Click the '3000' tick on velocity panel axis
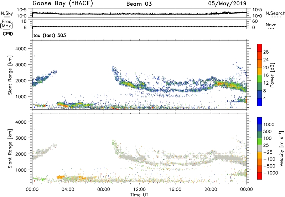 (x=21, y=138)
